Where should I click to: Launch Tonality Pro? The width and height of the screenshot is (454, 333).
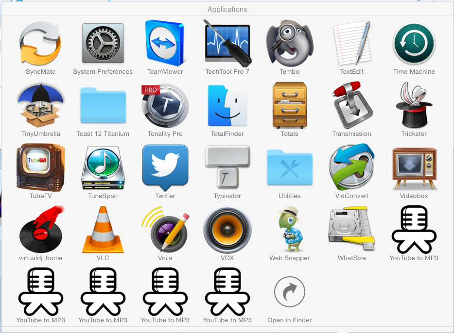click(x=165, y=105)
